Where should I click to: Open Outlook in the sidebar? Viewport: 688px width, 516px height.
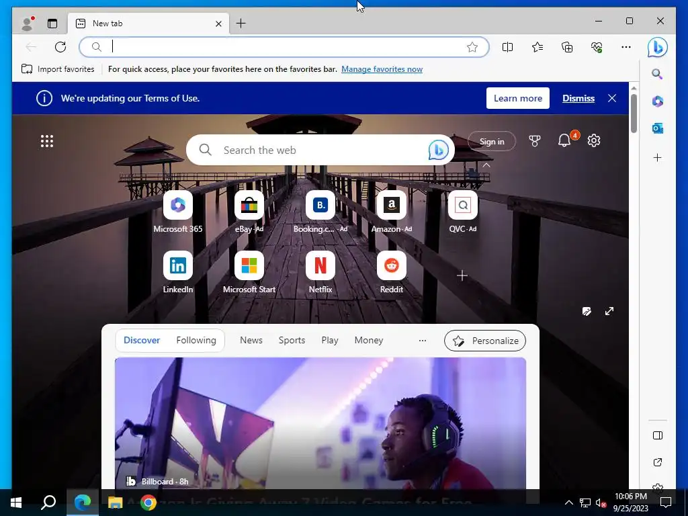(x=657, y=128)
